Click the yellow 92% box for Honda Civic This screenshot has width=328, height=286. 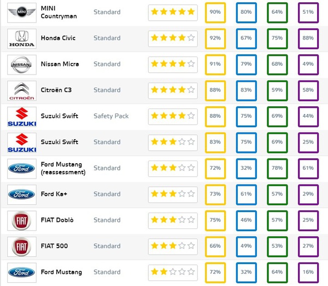(x=215, y=39)
